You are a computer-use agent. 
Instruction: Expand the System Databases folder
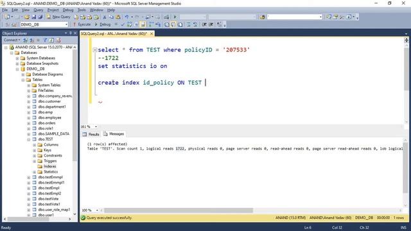(x=17, y=58)
